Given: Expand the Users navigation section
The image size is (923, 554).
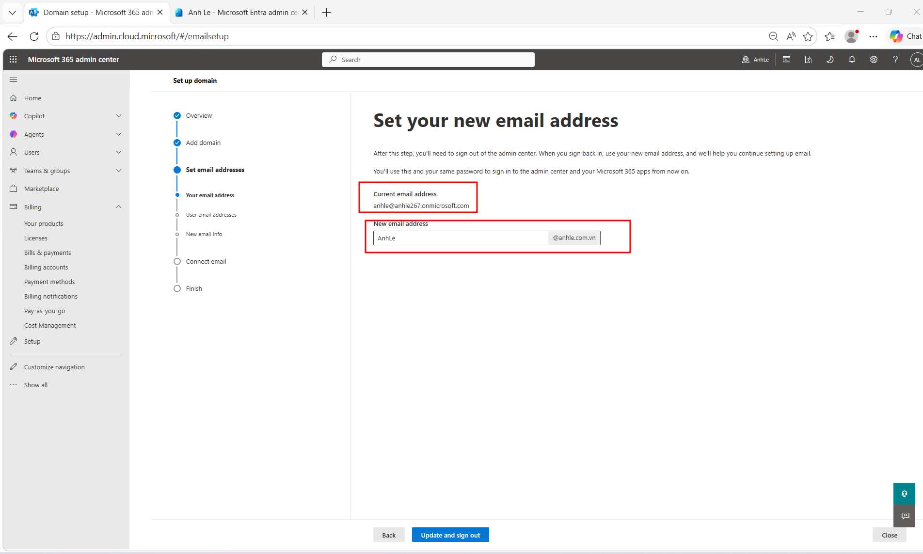Looking at the screenshot, I should (119, 152).
